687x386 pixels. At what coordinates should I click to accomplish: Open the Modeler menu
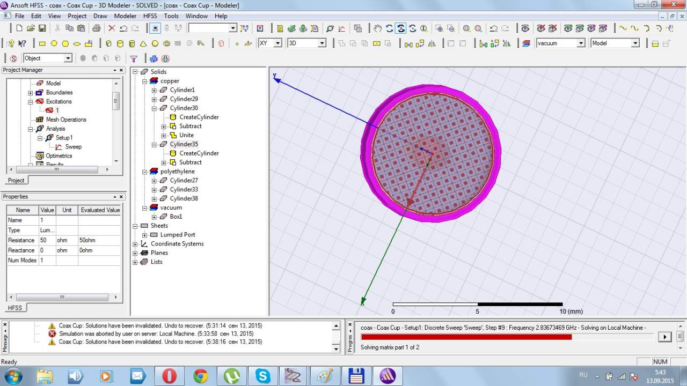coord(125,16)
